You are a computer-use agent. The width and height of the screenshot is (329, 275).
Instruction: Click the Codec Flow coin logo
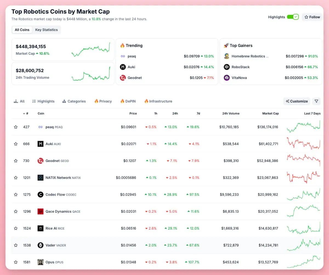40,195
